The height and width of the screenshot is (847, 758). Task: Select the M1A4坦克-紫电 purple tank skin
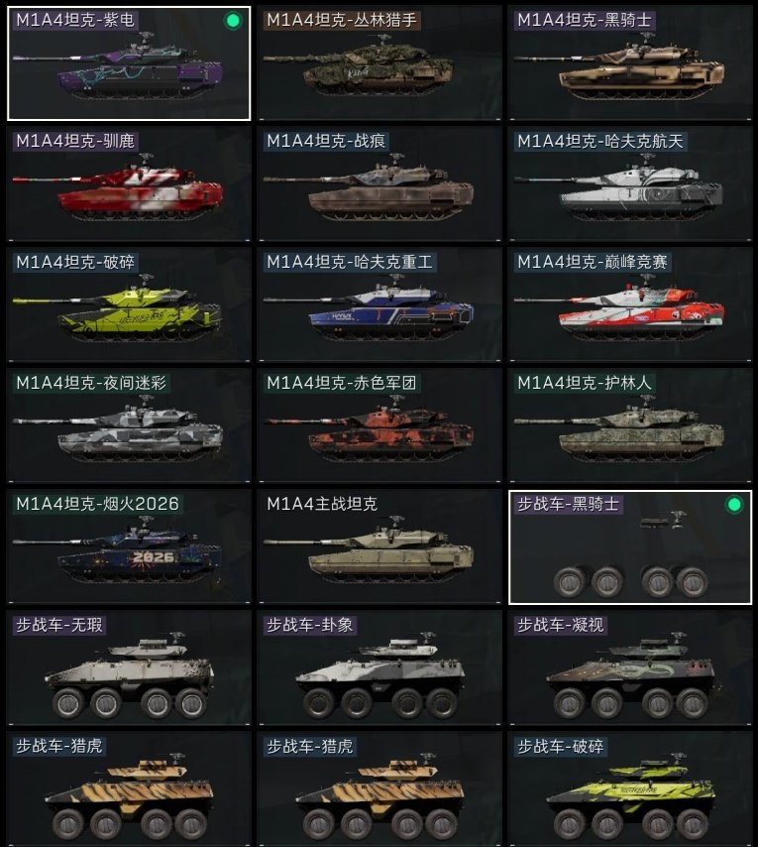pyautogui.click(x=129, y=63)
